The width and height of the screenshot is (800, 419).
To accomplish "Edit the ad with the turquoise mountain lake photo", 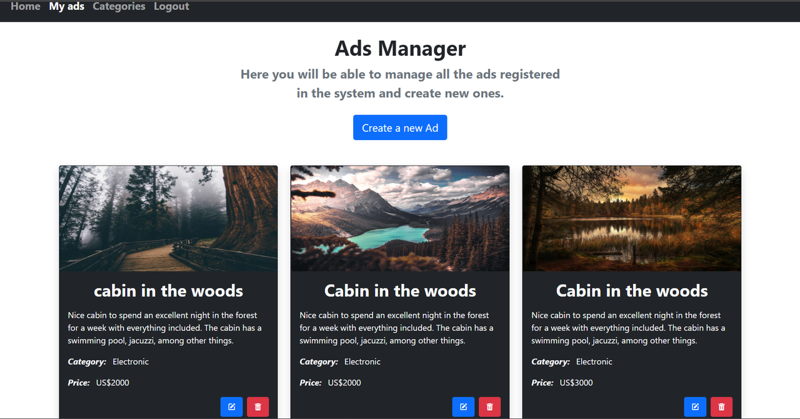I will tap(464, 406).
